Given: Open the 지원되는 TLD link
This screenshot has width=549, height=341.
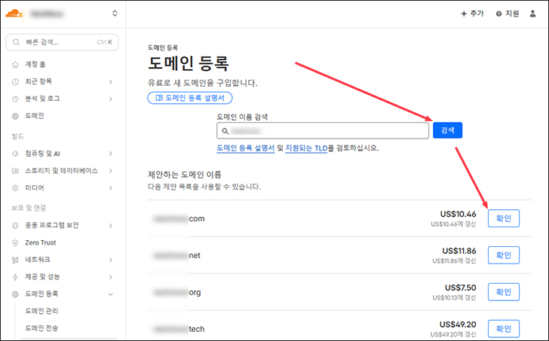Looking at the screenshot, I should pyautogui.click(x=306, y=148).
